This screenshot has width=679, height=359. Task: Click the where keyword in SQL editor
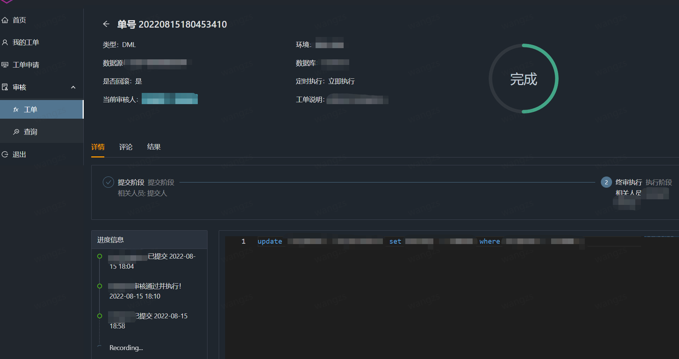point(490,241)
